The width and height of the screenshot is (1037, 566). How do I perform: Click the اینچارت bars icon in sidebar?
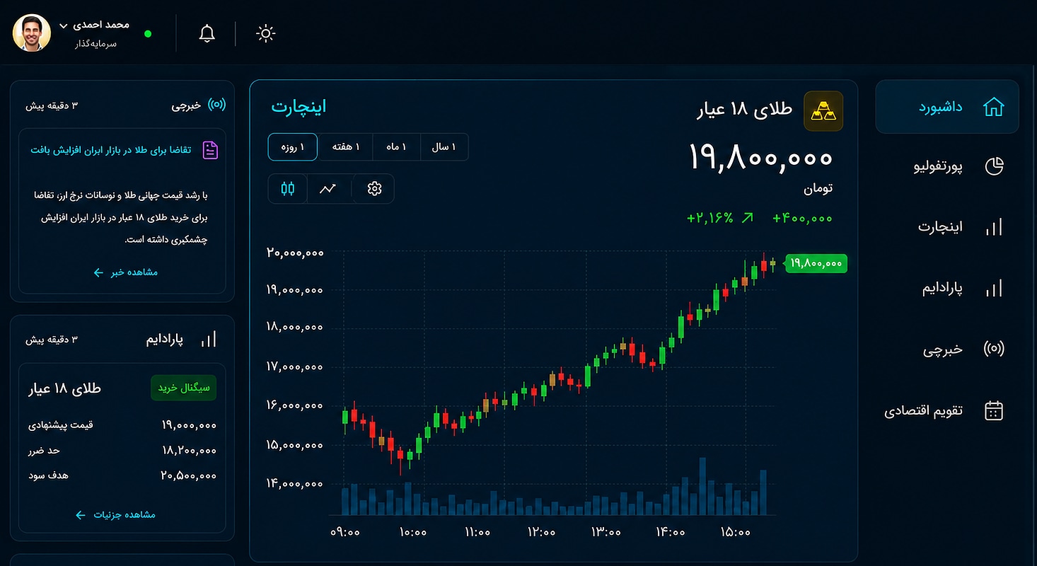[994, 227]
